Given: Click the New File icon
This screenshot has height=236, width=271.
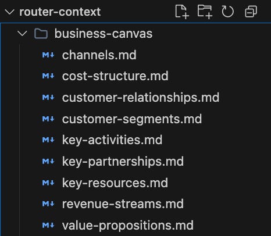Looking at the screenshot, I should click(x=182, y=12).
